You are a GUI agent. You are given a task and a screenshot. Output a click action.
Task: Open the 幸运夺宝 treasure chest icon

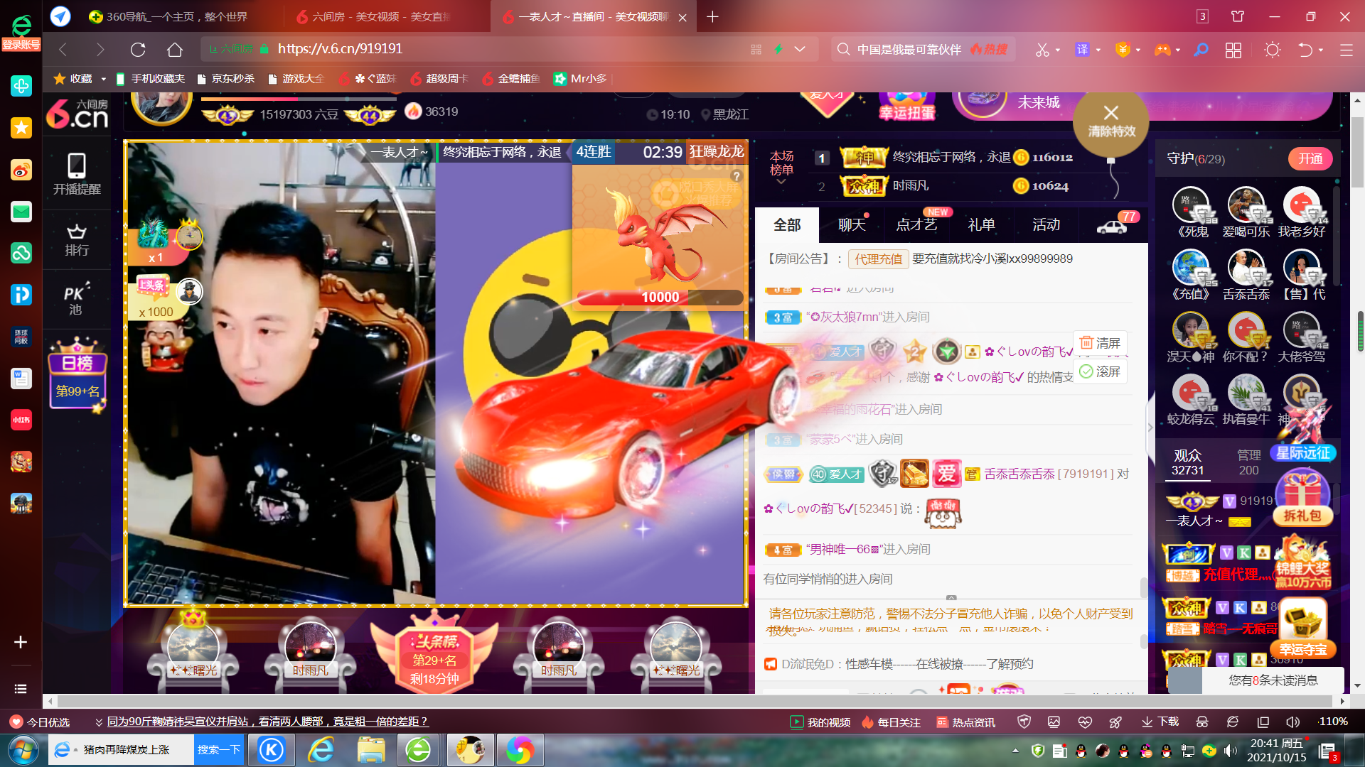pyautogui.click(x=1303, y=628)
